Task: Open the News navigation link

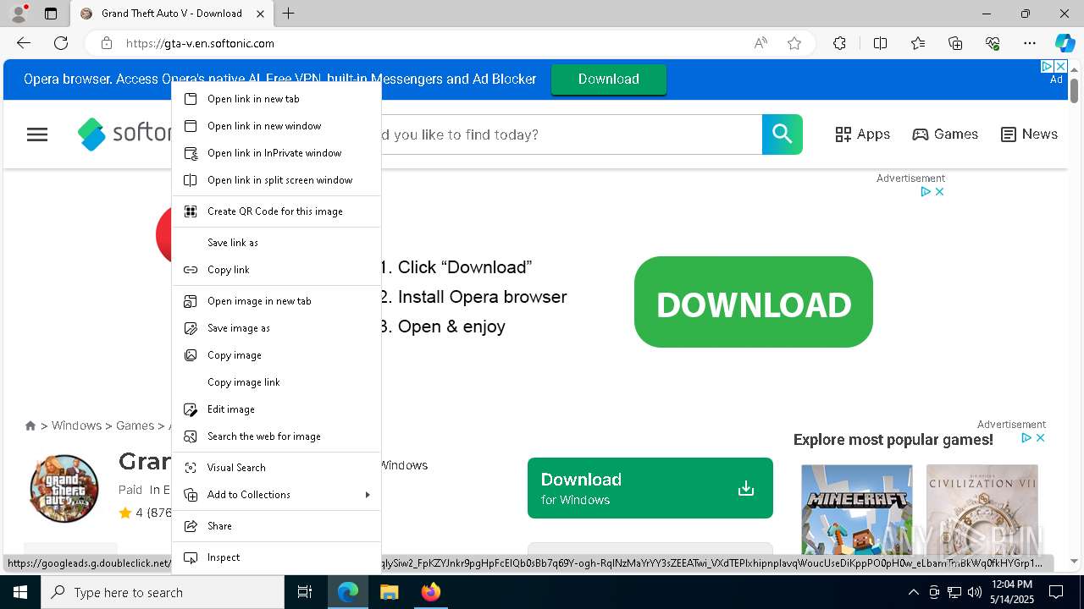Action: tap(1029, 134)
